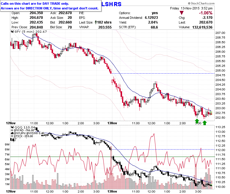Click the High value 204.670

click(36, 18)
